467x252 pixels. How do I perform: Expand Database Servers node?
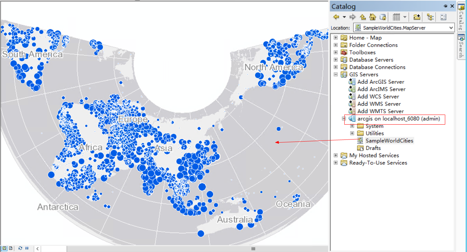(x=336, y=60)
